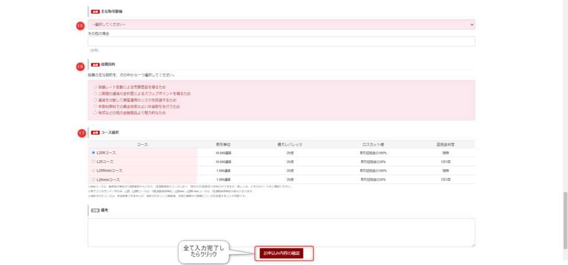Pick the L25コース radio button
This screenshot has width=568, height=265.
tap(94, 161)
